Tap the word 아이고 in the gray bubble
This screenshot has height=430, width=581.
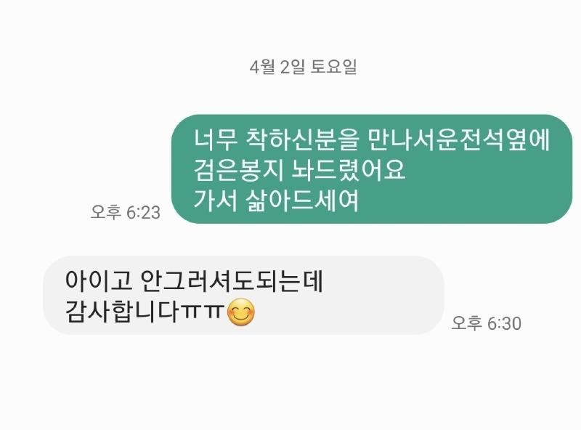pyautogui.click(x=99, y=281)
